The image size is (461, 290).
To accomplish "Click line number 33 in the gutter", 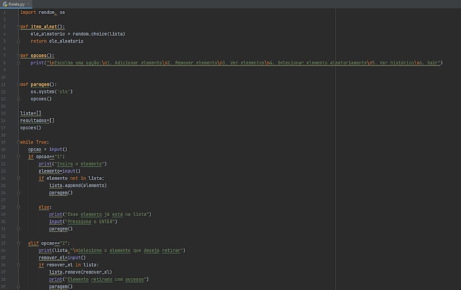I will coord(3,243).
